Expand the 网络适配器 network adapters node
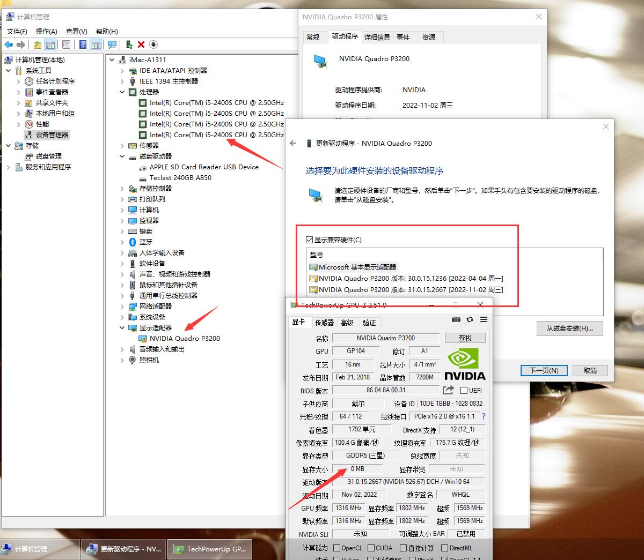This screenshot has height=560, width=644. (x=122, y=306)
